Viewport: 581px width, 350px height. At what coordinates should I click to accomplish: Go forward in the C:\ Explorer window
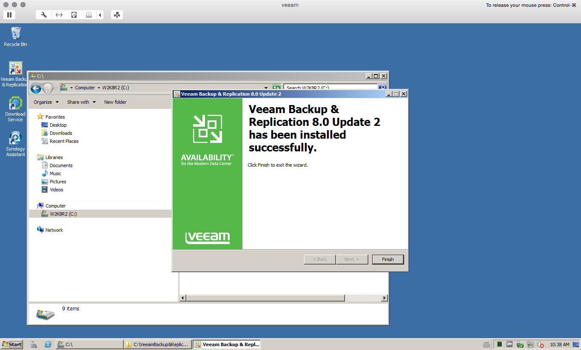coord(48,88)
